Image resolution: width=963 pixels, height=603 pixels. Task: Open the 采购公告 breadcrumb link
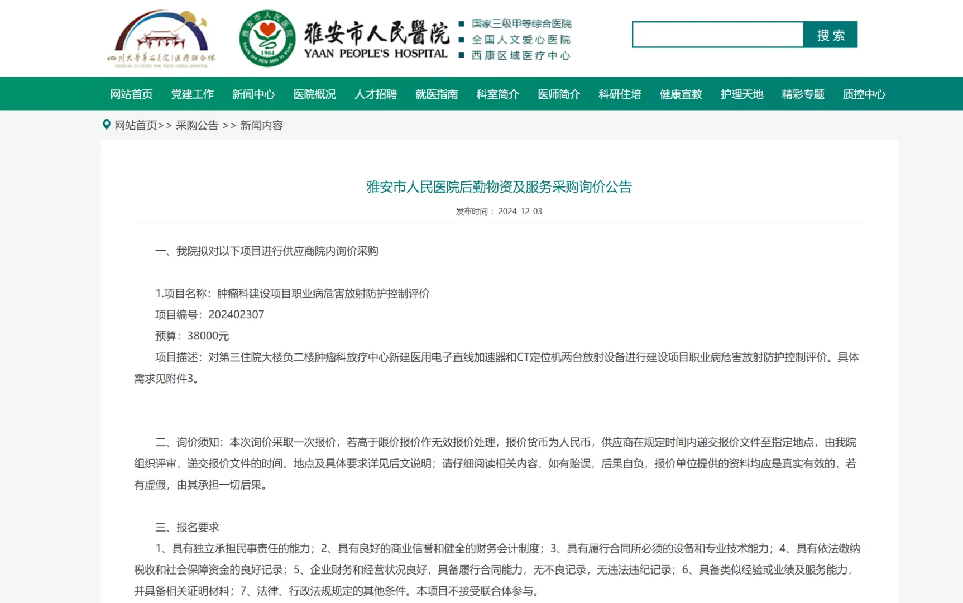click(x=196, y=125)
